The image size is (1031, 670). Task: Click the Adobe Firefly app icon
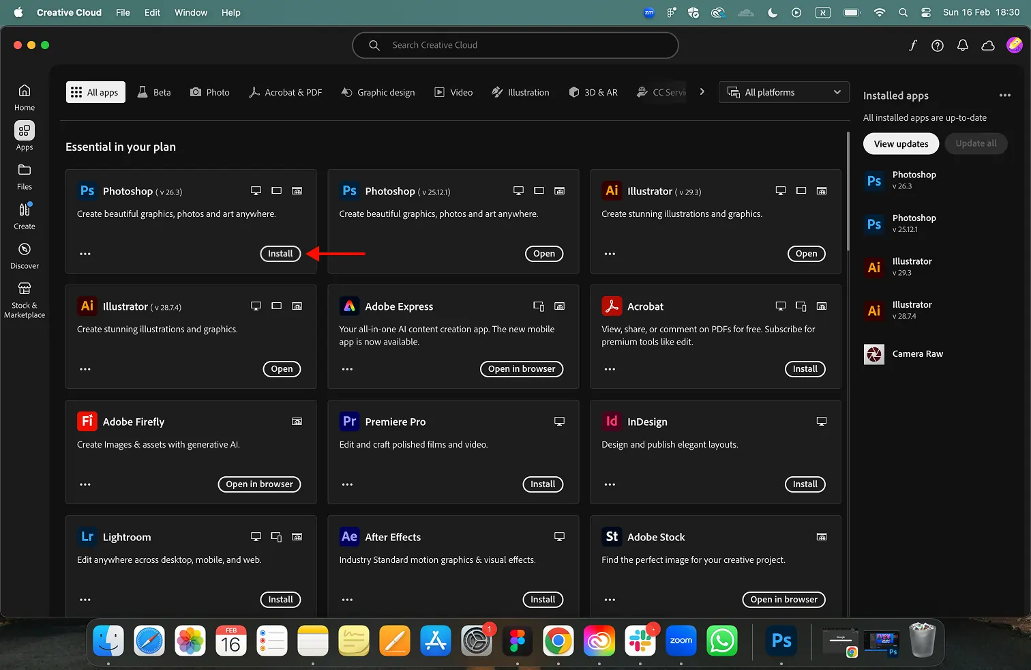tap(87, 422)
